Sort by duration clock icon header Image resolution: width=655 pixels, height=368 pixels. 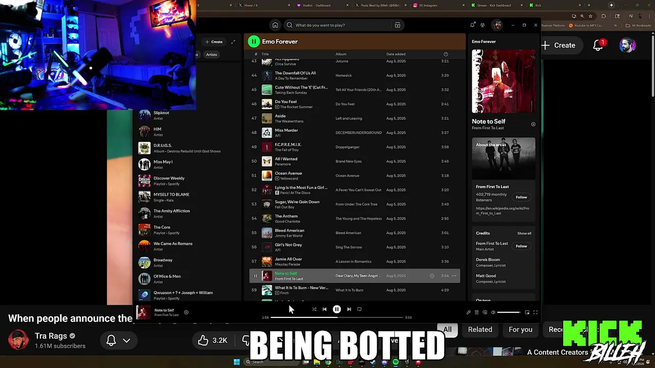[x=446, y=54]
